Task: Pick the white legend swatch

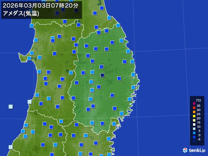Action: click(194, 124)
